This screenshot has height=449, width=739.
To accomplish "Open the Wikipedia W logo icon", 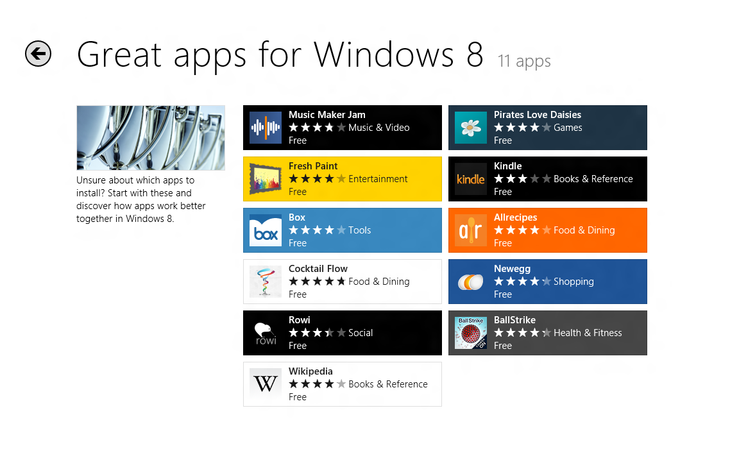I will pos(266,384).
